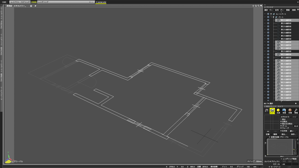Screen dimensions: 299x168
Task: Select the ウォーク radio button
Action: click(x=281, y=128)
